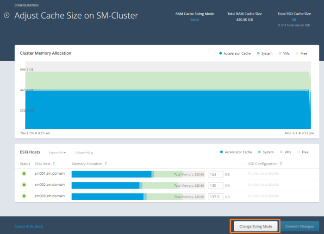Click the back arrow circle icon

coord(6,15)
